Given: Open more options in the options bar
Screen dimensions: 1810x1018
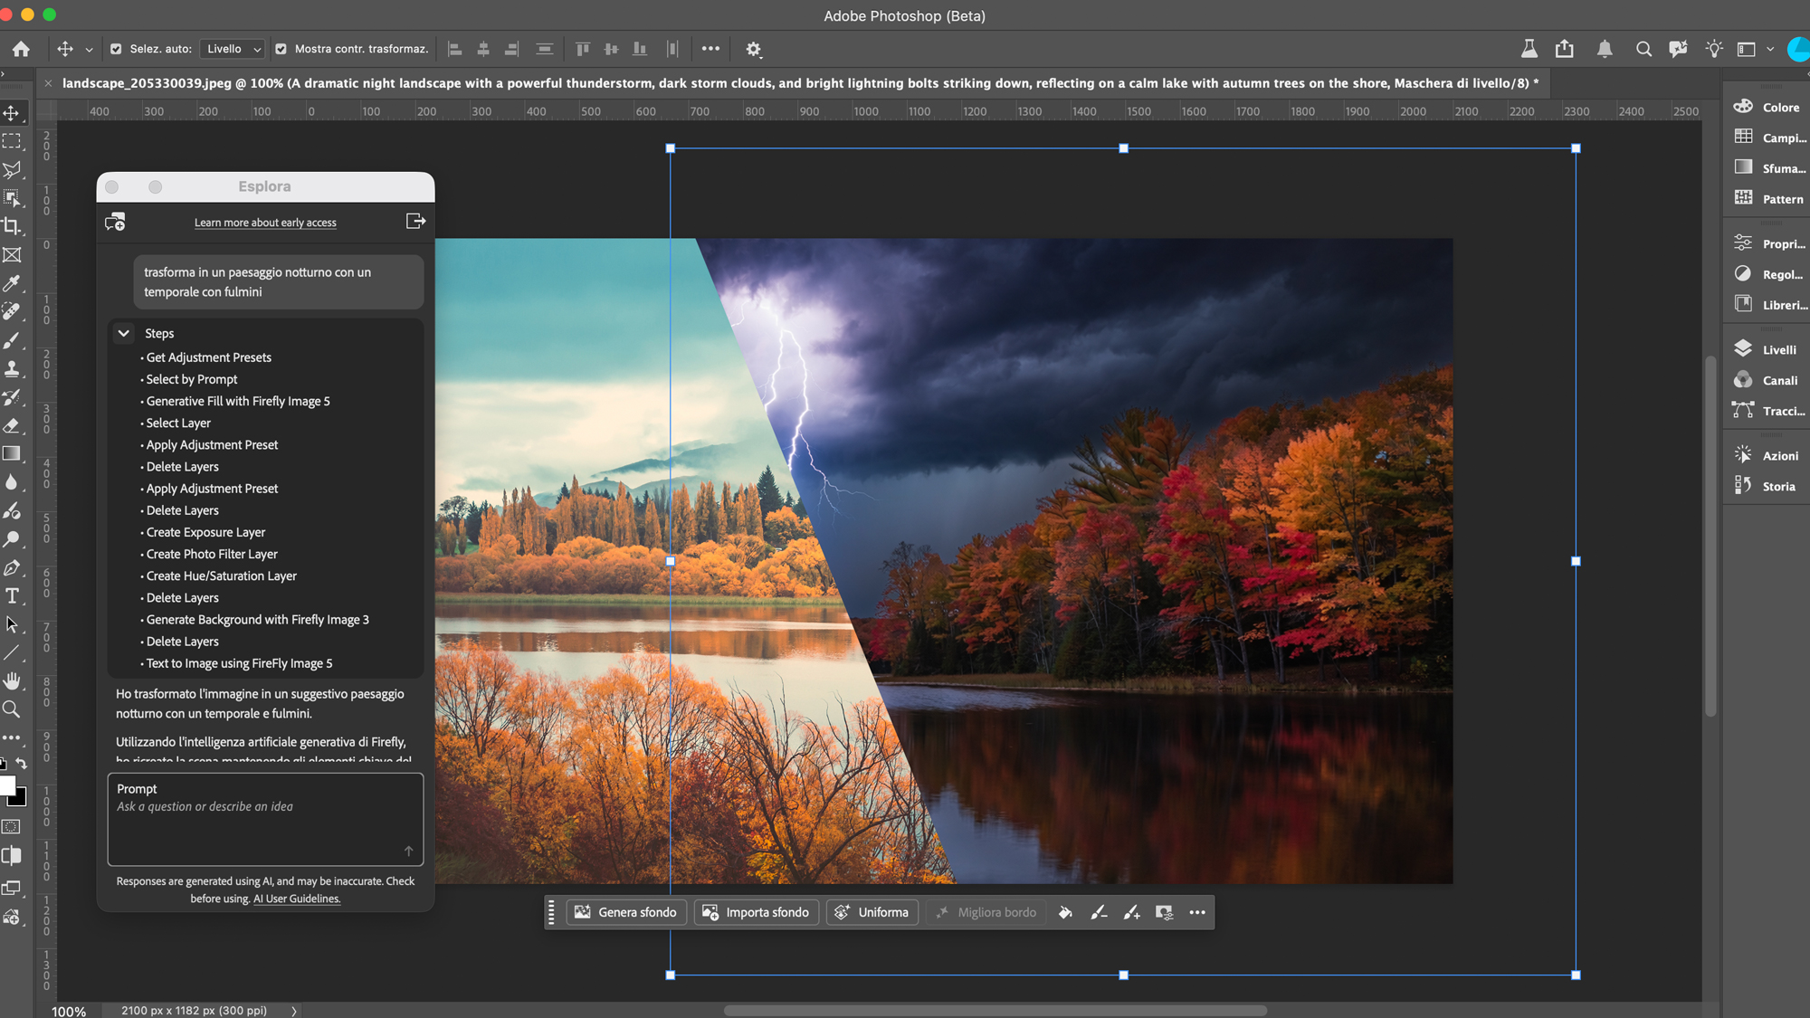Looking at the screenshot, I should [710, 49].
